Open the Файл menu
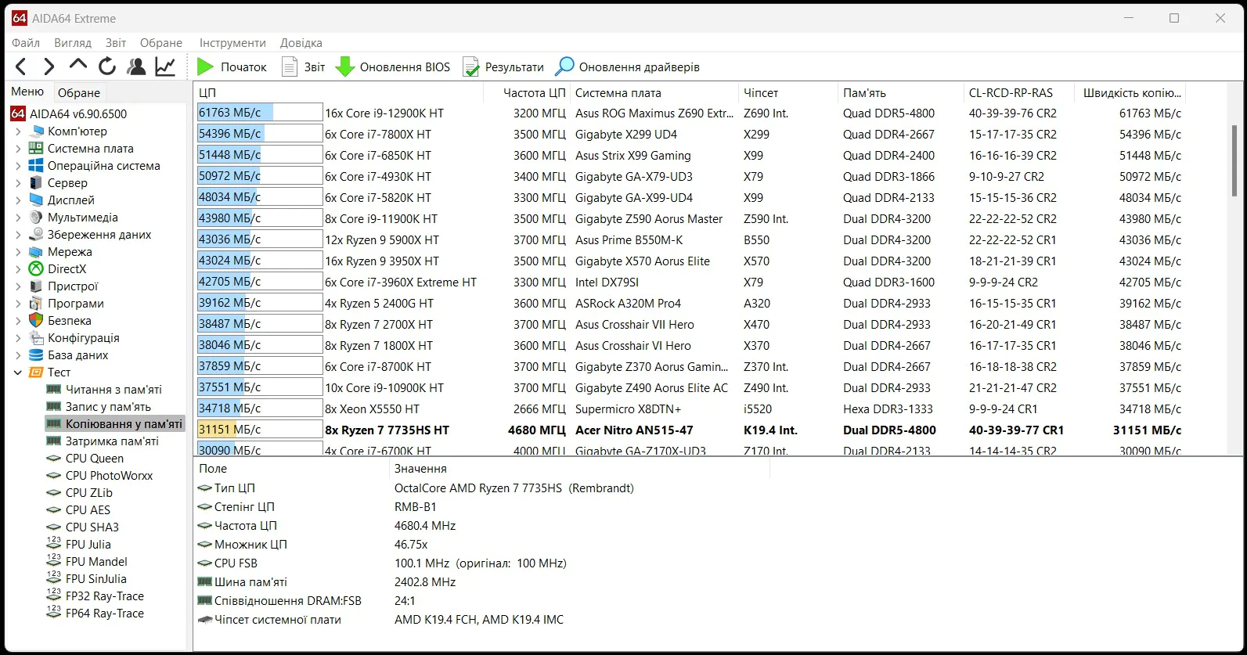Image resolution: width=1247 pixels, height=655 pixels. tap(26, 43)
